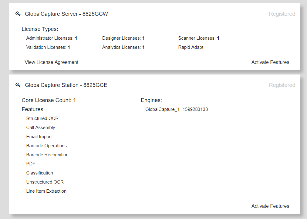The height and width of the screenshot is (219, 307).
Task: Click the key icon beside GlobalCapture Server
Action: tap(18, 14)
